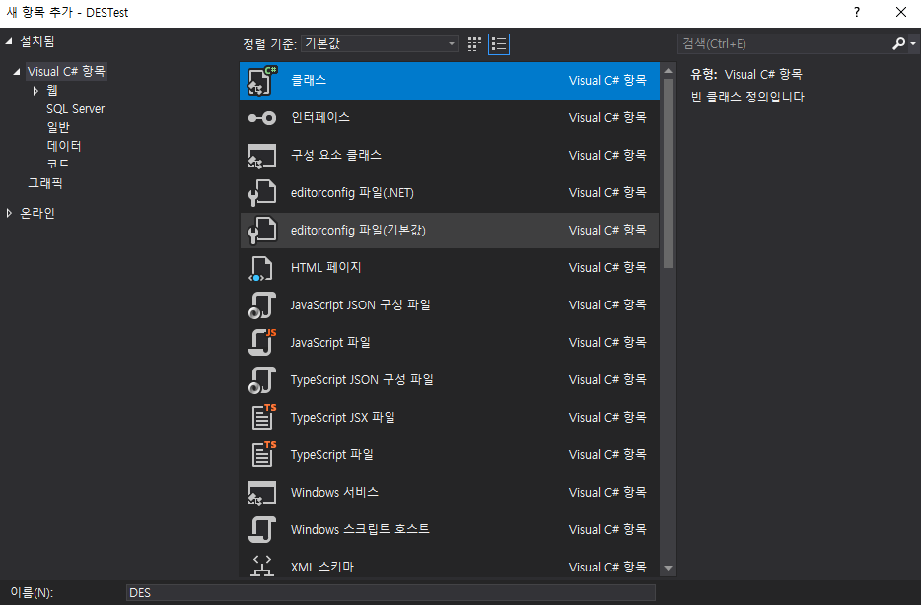
Task: Click editorconfig 파일(.NET) name text
Action: (x=352, y=193)
